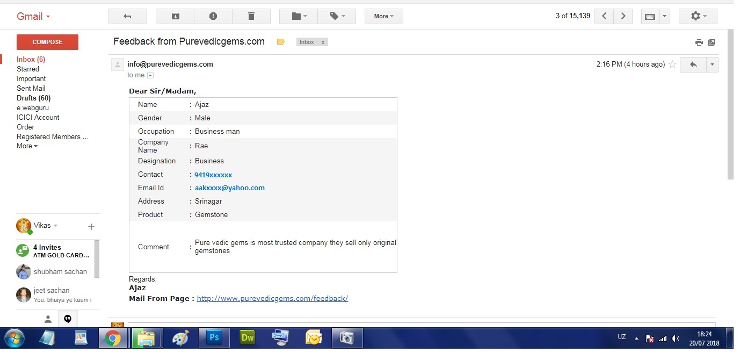The image size is (740, 353).
Task: Star this message from info@purevedicgems.com
Action: 672,64
